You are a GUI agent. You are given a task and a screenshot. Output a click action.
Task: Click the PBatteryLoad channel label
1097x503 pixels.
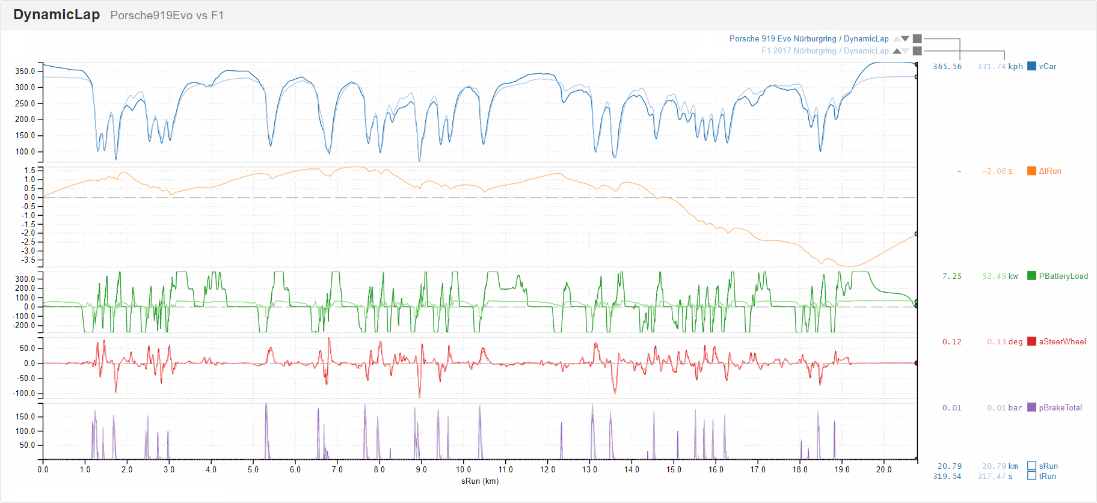click(x=1063, y=276)
